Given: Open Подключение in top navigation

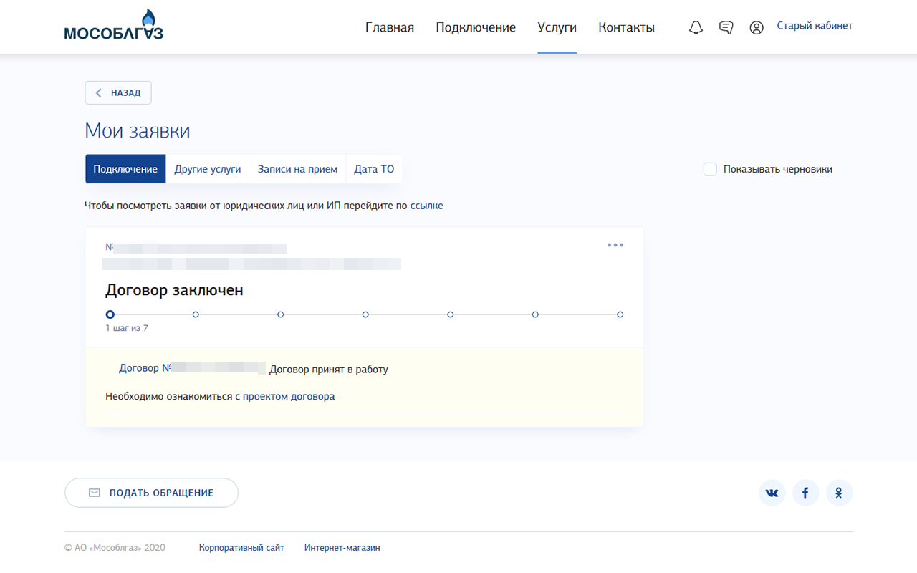Looking at the screenshot, I should 476,27.
